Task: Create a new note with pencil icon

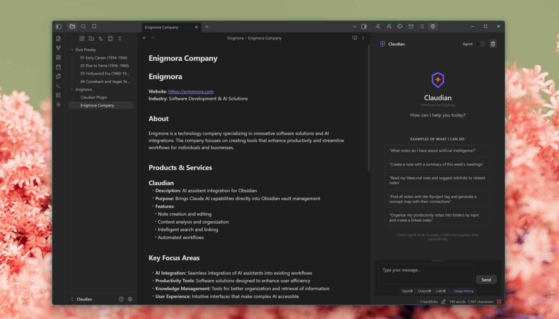Action: (82, 38)
